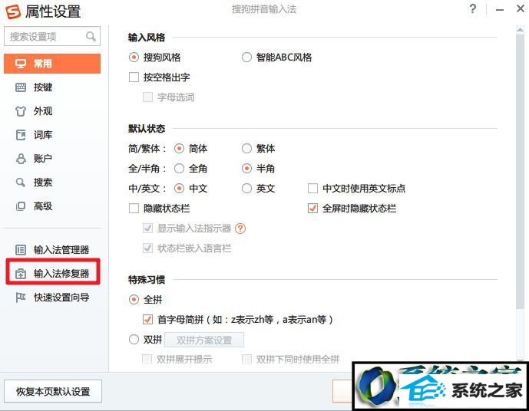Viewport: 529px width, 411px height.
Task: Launch 输入法管理器 input method manager
Action: pos(52,250)
